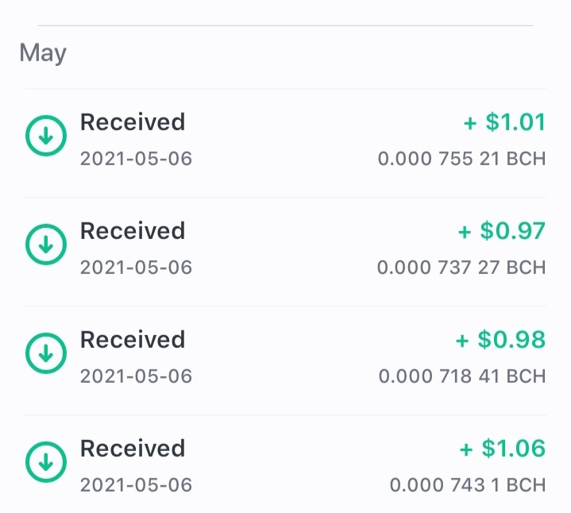Tap the 0.000 718 41 BCH value
The width and height of the screenshot is (571, 513).
pos(462,376)
